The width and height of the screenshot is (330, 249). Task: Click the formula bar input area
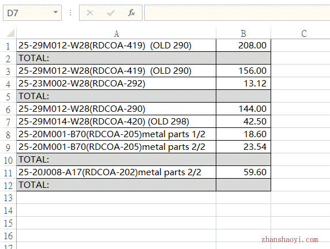pos(237,13)
